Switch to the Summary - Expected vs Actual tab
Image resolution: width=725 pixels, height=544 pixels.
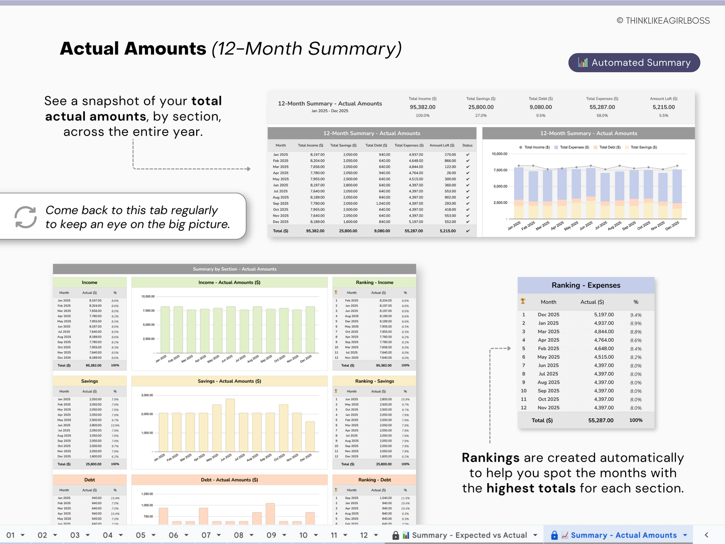(x=469, y=535)
